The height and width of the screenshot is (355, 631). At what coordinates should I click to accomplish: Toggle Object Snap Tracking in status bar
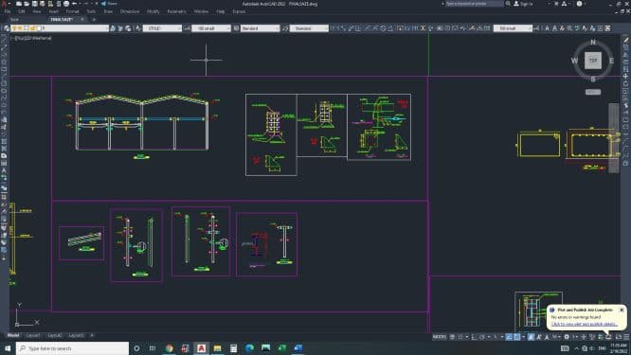(509, 337)
